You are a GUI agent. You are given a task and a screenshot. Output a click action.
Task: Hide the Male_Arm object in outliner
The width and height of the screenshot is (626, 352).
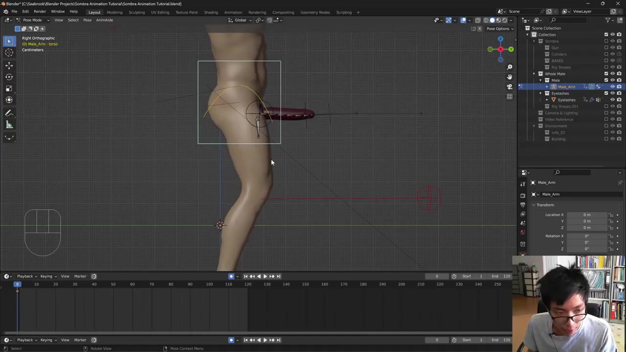point(612,87)
